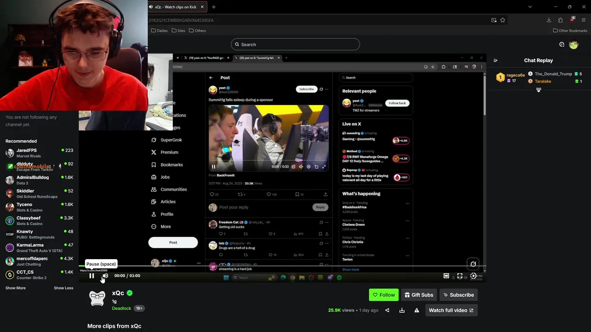This screenshot has width=591, height=332.
Task: Open KarmaLarma recommended channel
Action: 39,248
